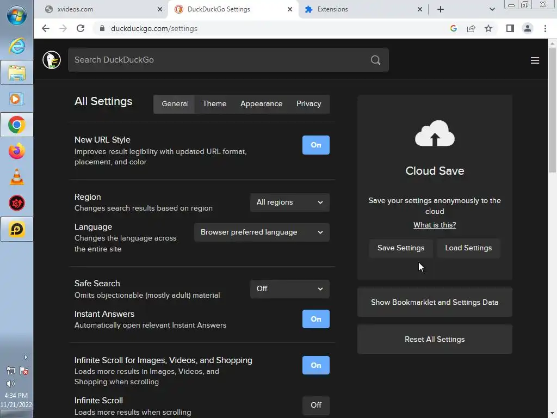Screen dimensions: 557x418
Task: Open the tab search chevron
Action: (492, 9)
